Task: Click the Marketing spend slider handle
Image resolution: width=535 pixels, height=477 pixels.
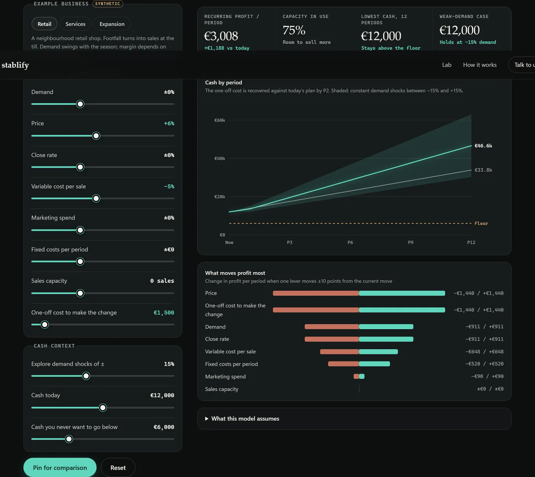Action: [x=80, y=230]
